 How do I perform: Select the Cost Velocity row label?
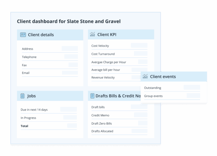pyautogui.click(x=100, y=46)
